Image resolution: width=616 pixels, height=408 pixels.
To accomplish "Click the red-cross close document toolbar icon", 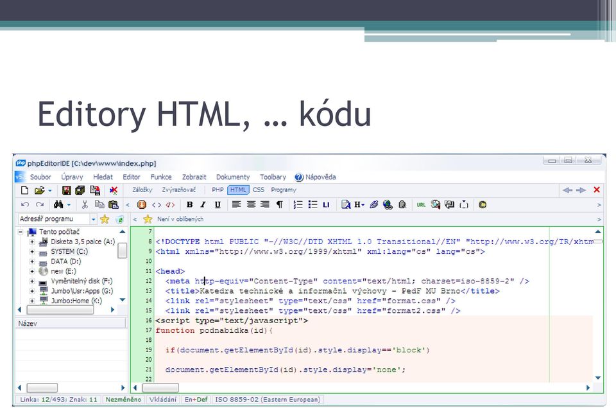I will 114,190.
